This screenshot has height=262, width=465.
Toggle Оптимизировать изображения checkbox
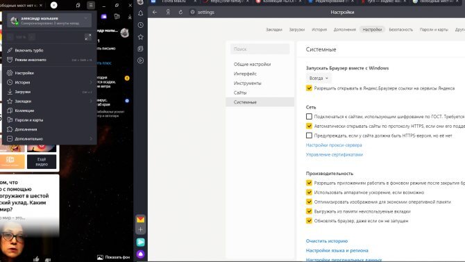coord(309,202)
